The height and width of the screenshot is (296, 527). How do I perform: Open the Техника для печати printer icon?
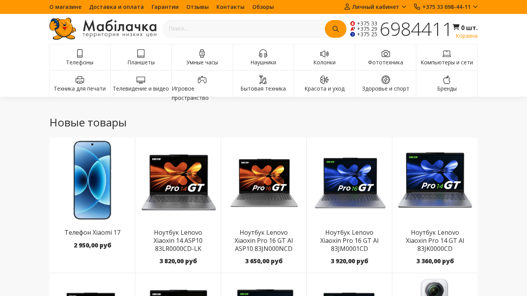point(80,80)
